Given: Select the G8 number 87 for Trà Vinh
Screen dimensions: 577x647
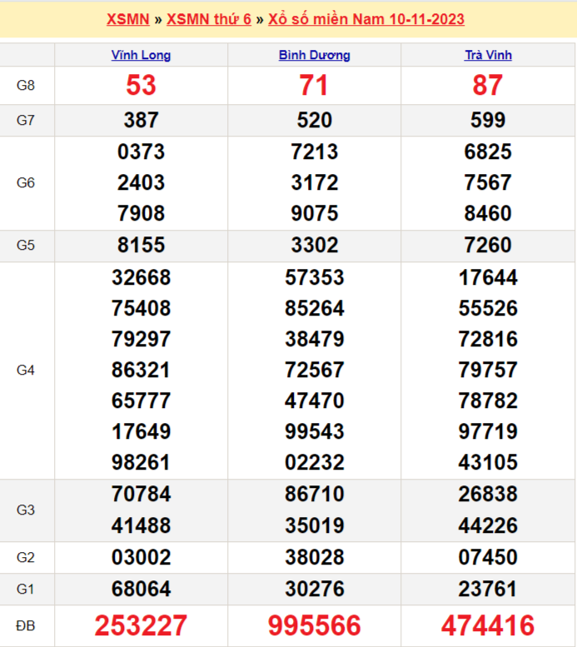Looking at the screenshot, I should pyautogui.click(x=488, y=86).
